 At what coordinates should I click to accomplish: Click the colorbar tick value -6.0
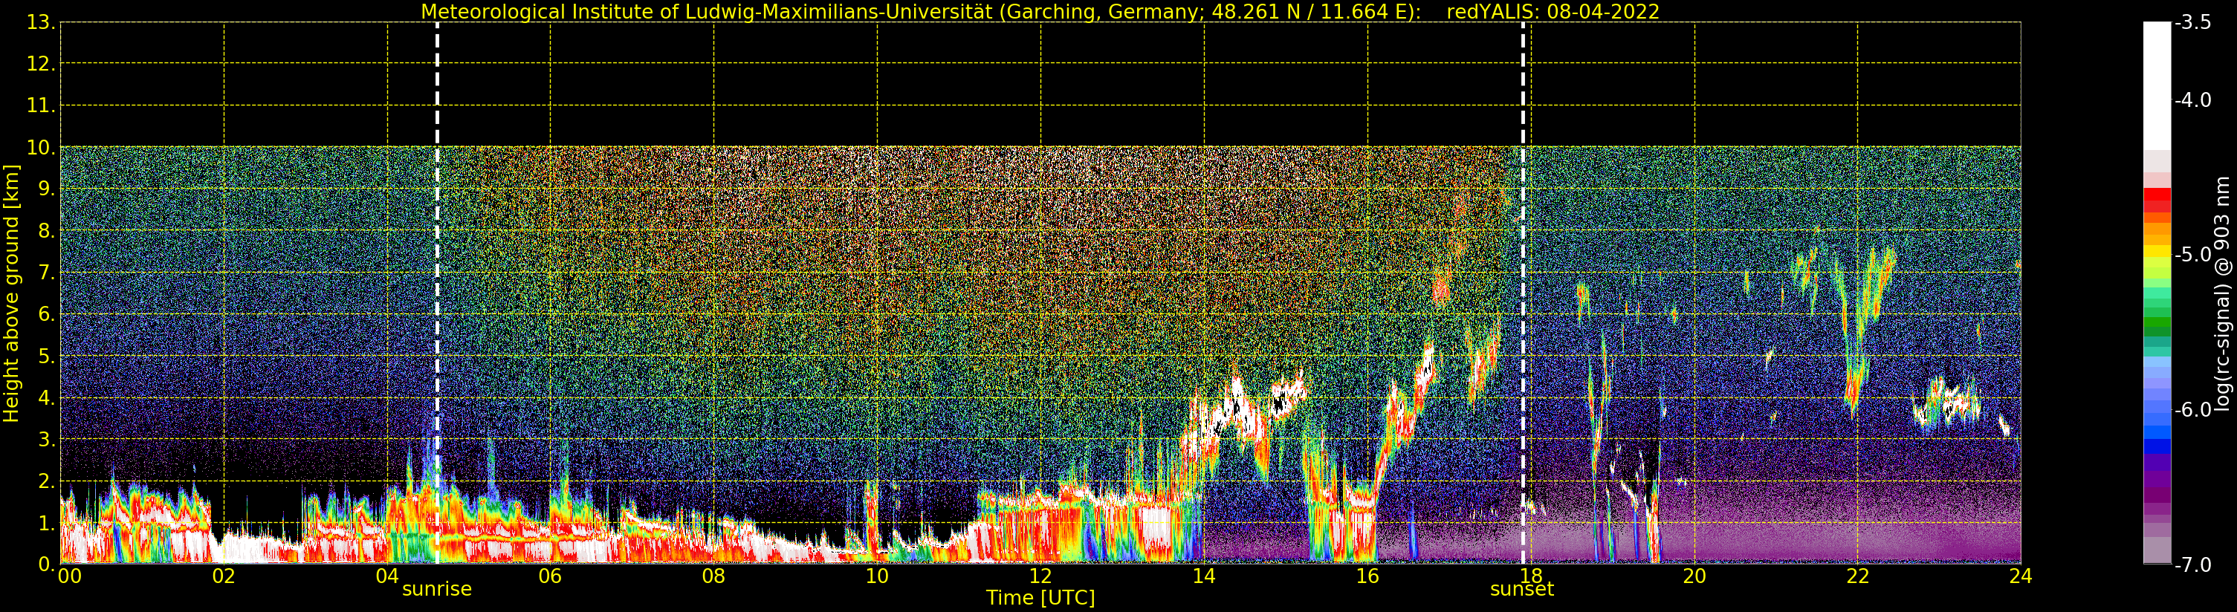tap(2194, 410)
